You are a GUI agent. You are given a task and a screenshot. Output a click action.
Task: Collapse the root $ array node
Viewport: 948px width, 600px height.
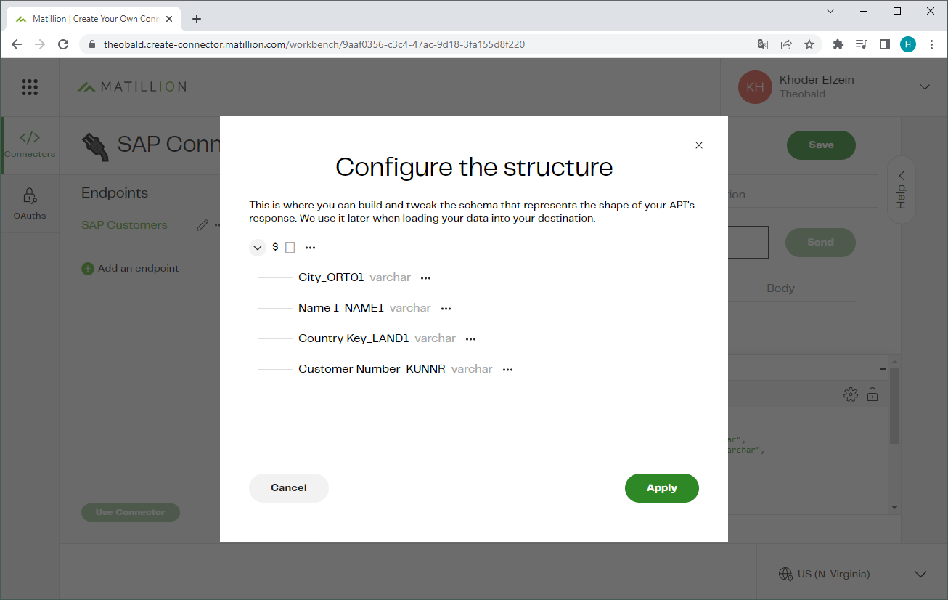click(258, 248)
